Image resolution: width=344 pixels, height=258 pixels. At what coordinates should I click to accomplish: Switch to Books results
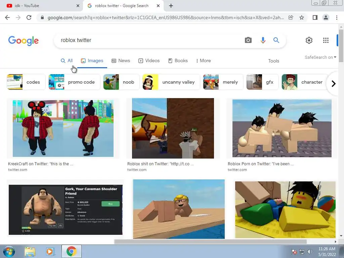click(178, 61)
